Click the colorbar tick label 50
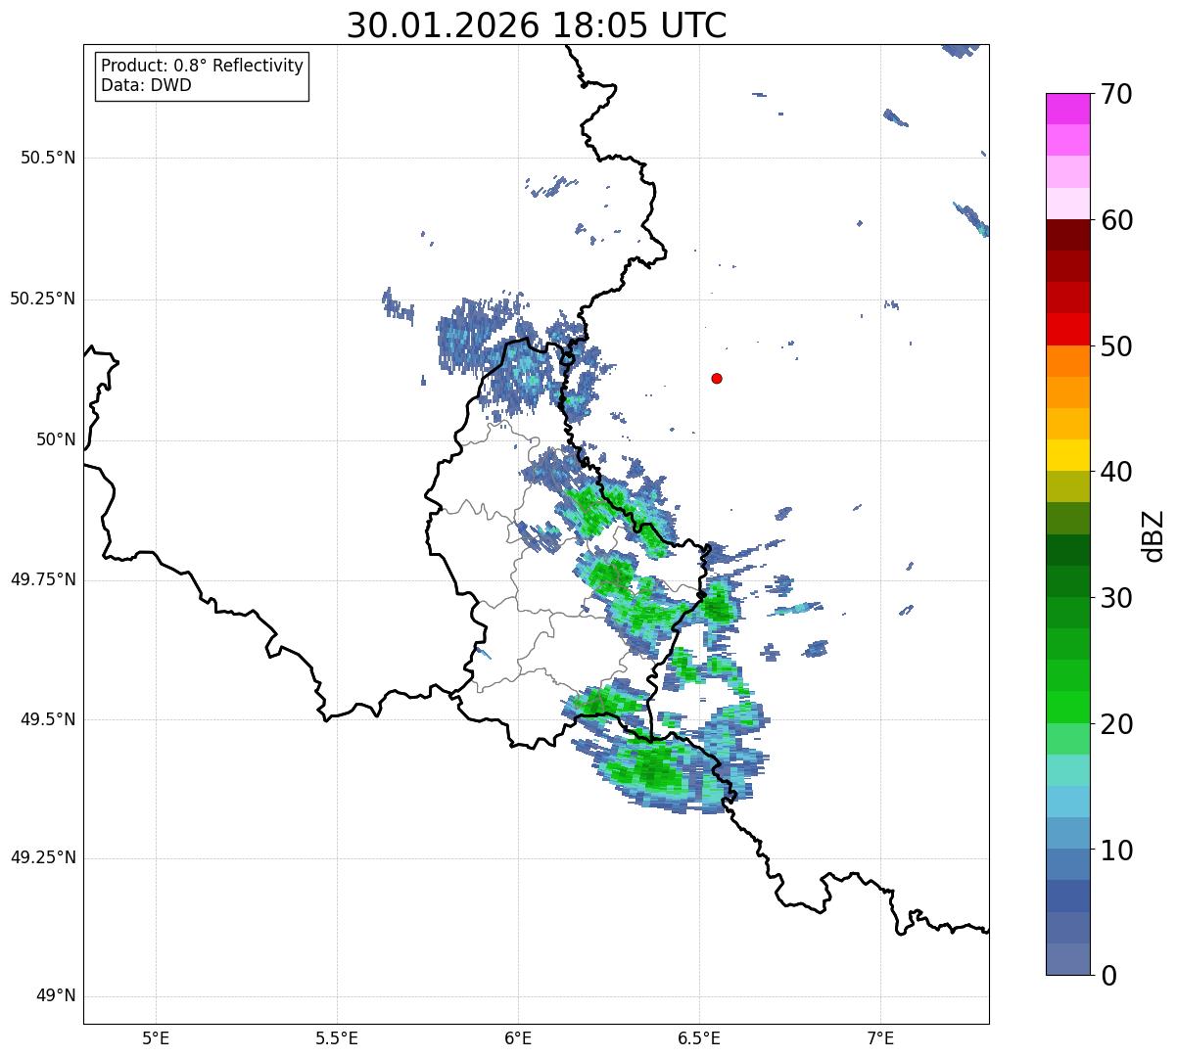1177x1058 pixels. coord(1116,346)
